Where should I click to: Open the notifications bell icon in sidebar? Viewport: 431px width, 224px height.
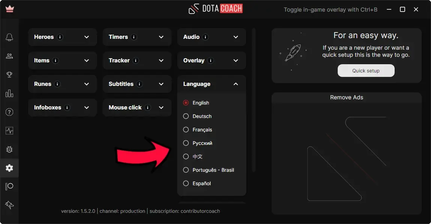click(x=9, y=37)
